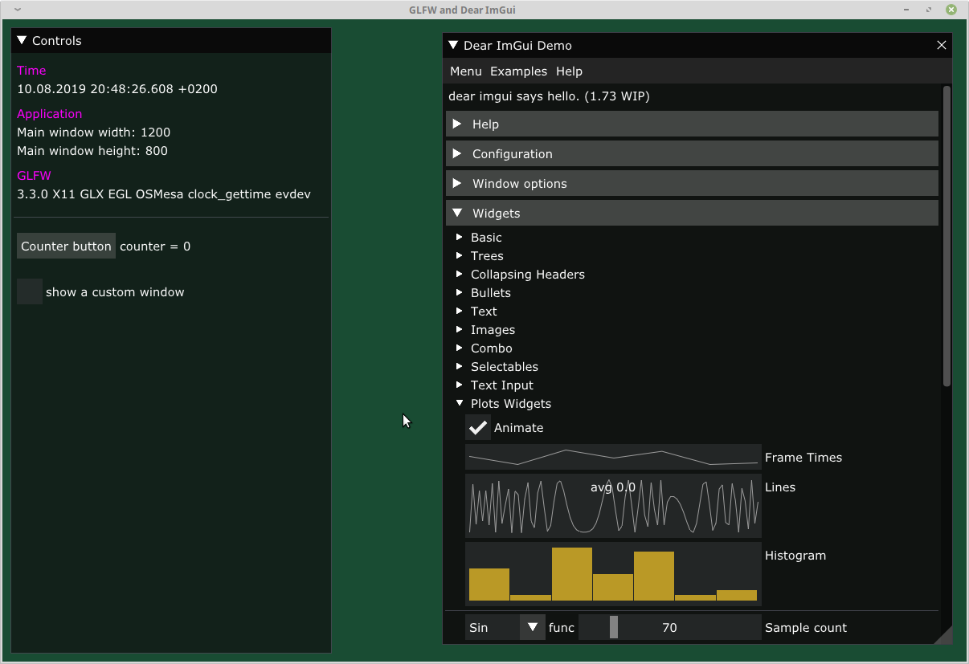Viewport: 969px width, 664px height.
Task: Open the Help menu in the menu bar
Action: [x=569, y=71]
